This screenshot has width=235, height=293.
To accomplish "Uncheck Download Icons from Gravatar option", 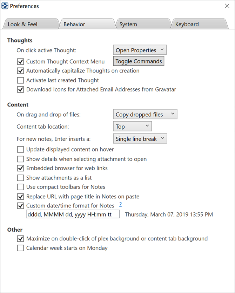I will (20, 89).
